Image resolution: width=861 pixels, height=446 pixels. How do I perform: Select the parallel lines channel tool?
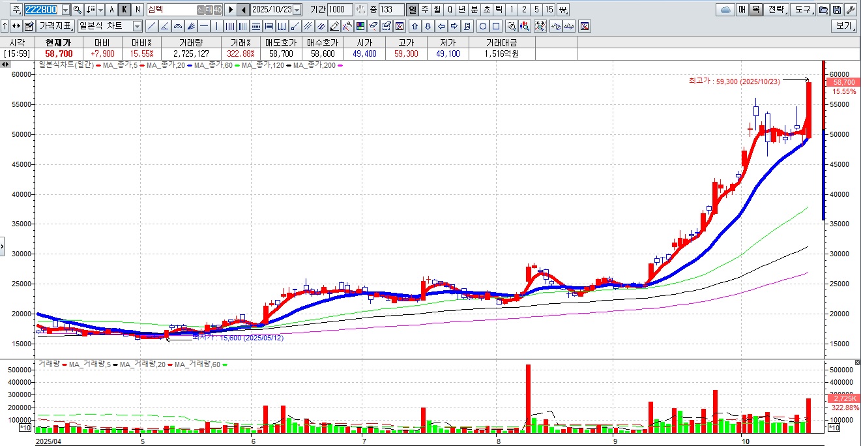(x=308, y=26)
